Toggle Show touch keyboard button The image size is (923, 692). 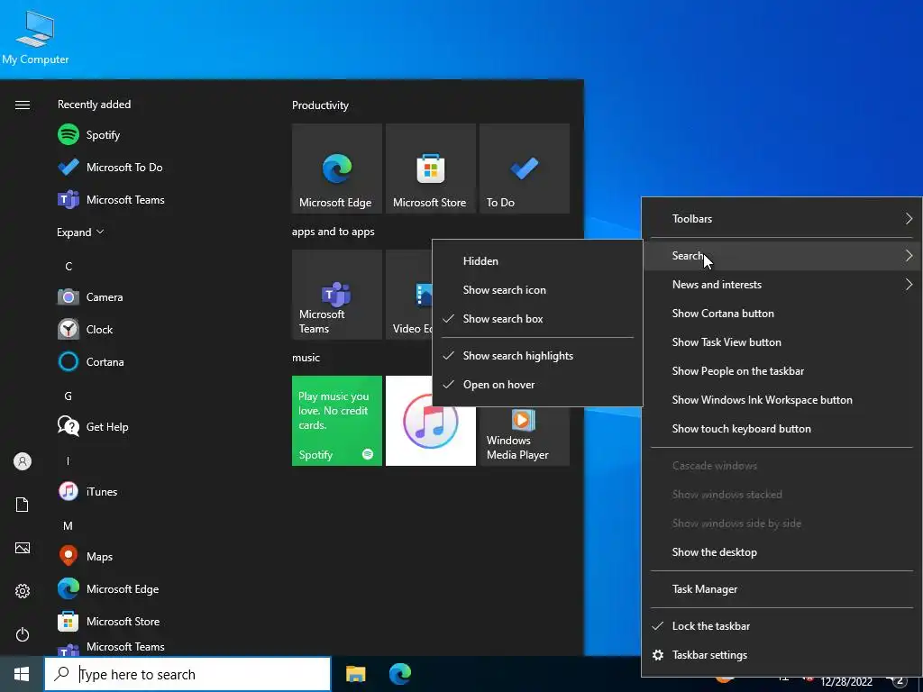point(782,428)
